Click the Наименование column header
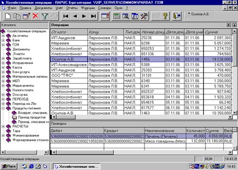238x170 pixels. click(x=165, y=131)
